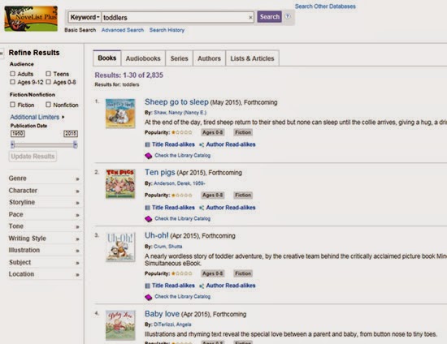Image resolution: width=447 pixels, height=344 pixels.
Task: Open Basic Search mode
Action: coord(80,30)
